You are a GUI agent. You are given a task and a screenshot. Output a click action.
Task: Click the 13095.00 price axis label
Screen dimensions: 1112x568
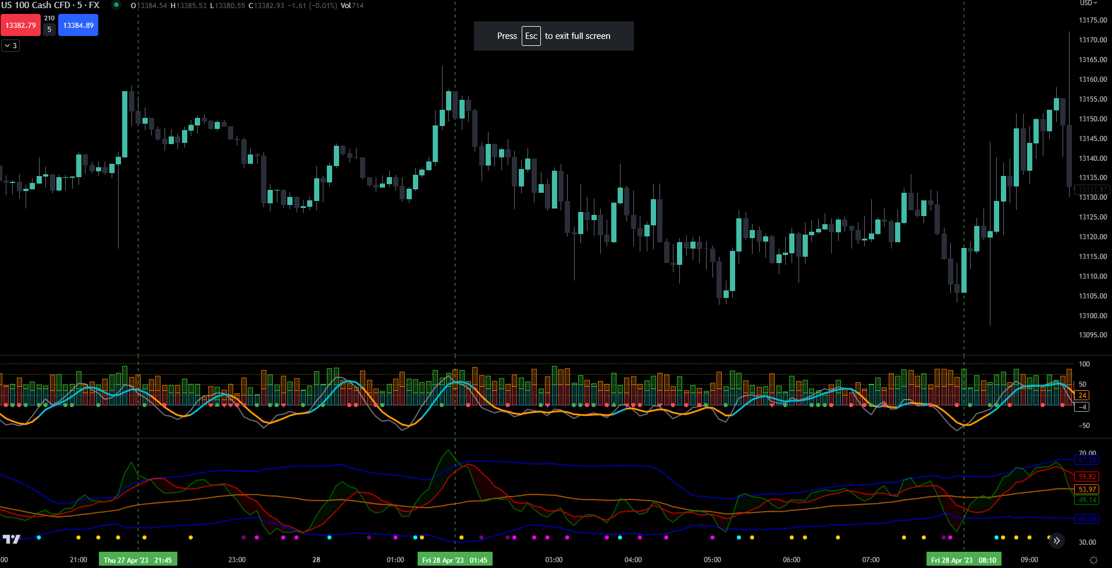pos(1093,335)
